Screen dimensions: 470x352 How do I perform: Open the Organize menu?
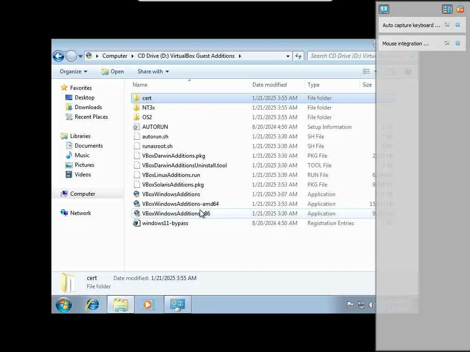[73, 71]
